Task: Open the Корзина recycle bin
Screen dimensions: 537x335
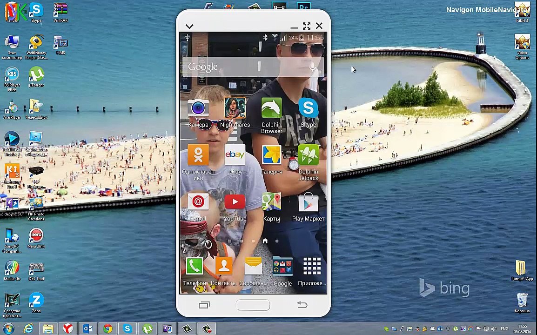Action: click(522, 303)
